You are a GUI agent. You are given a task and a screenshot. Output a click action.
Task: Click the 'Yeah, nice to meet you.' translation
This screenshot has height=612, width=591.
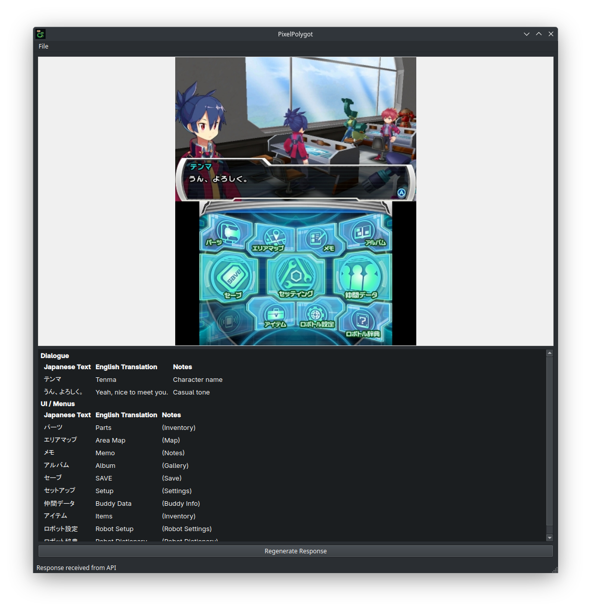(132, 392)
